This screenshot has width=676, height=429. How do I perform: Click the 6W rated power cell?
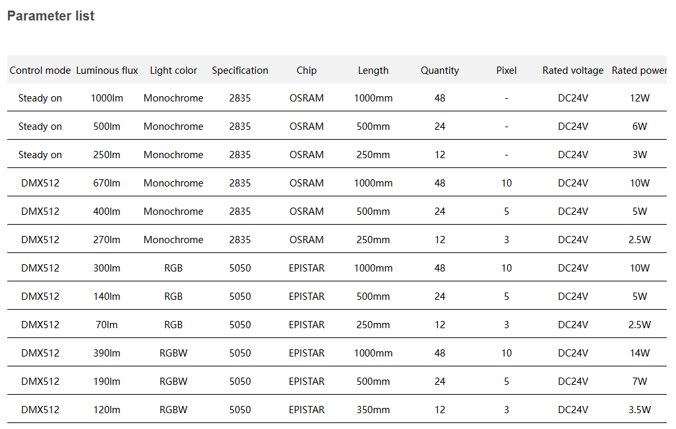click(639, 127)
